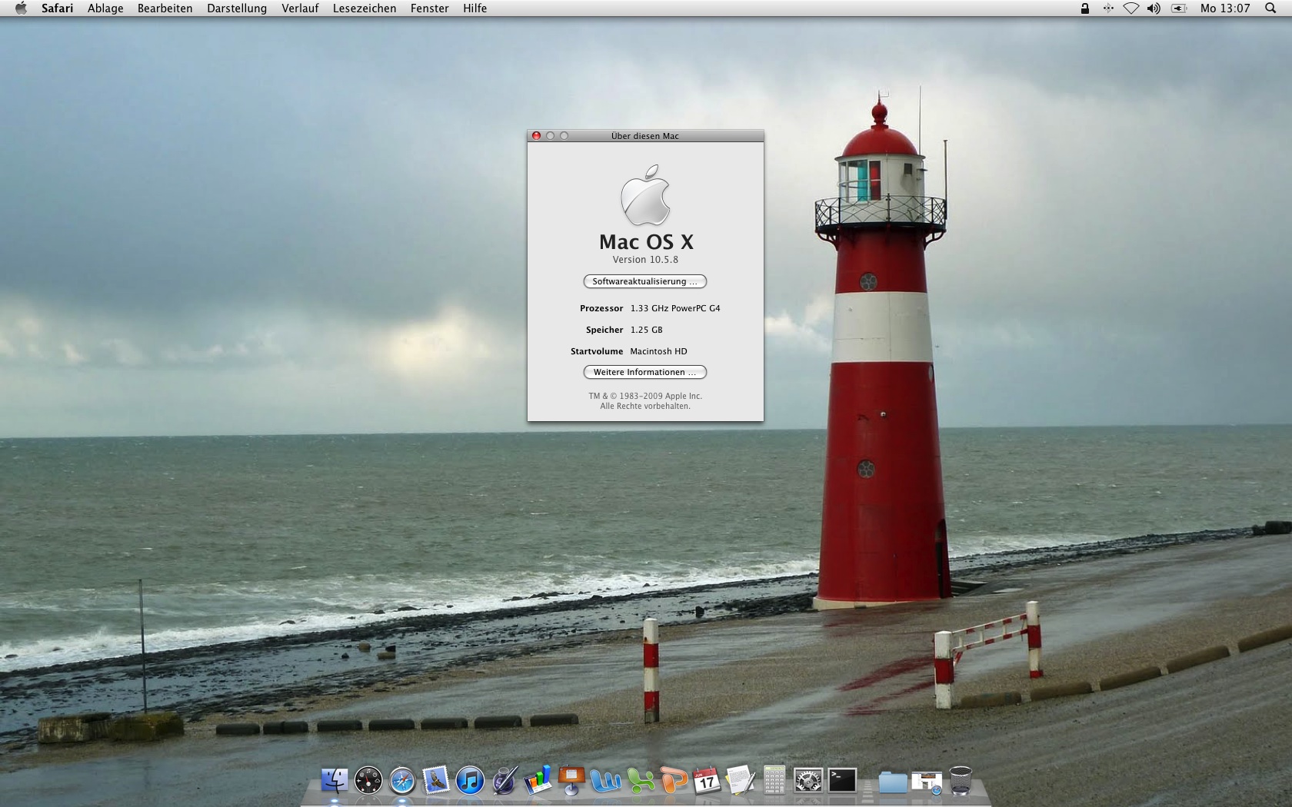Open Finder from the Dock
Screen dimensions: 1292x807
[x=335, y=781]
